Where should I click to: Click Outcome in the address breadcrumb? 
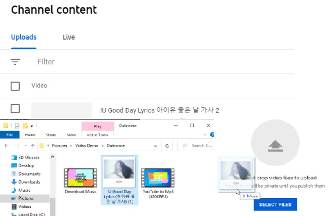[x=115, y=146]
